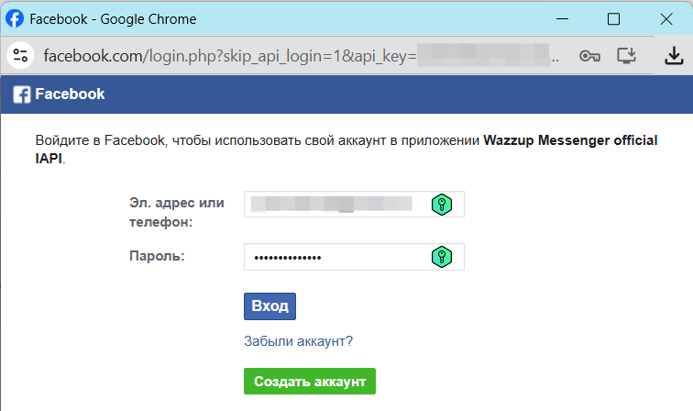Click the Создать аккаунт button

point(310,381)
